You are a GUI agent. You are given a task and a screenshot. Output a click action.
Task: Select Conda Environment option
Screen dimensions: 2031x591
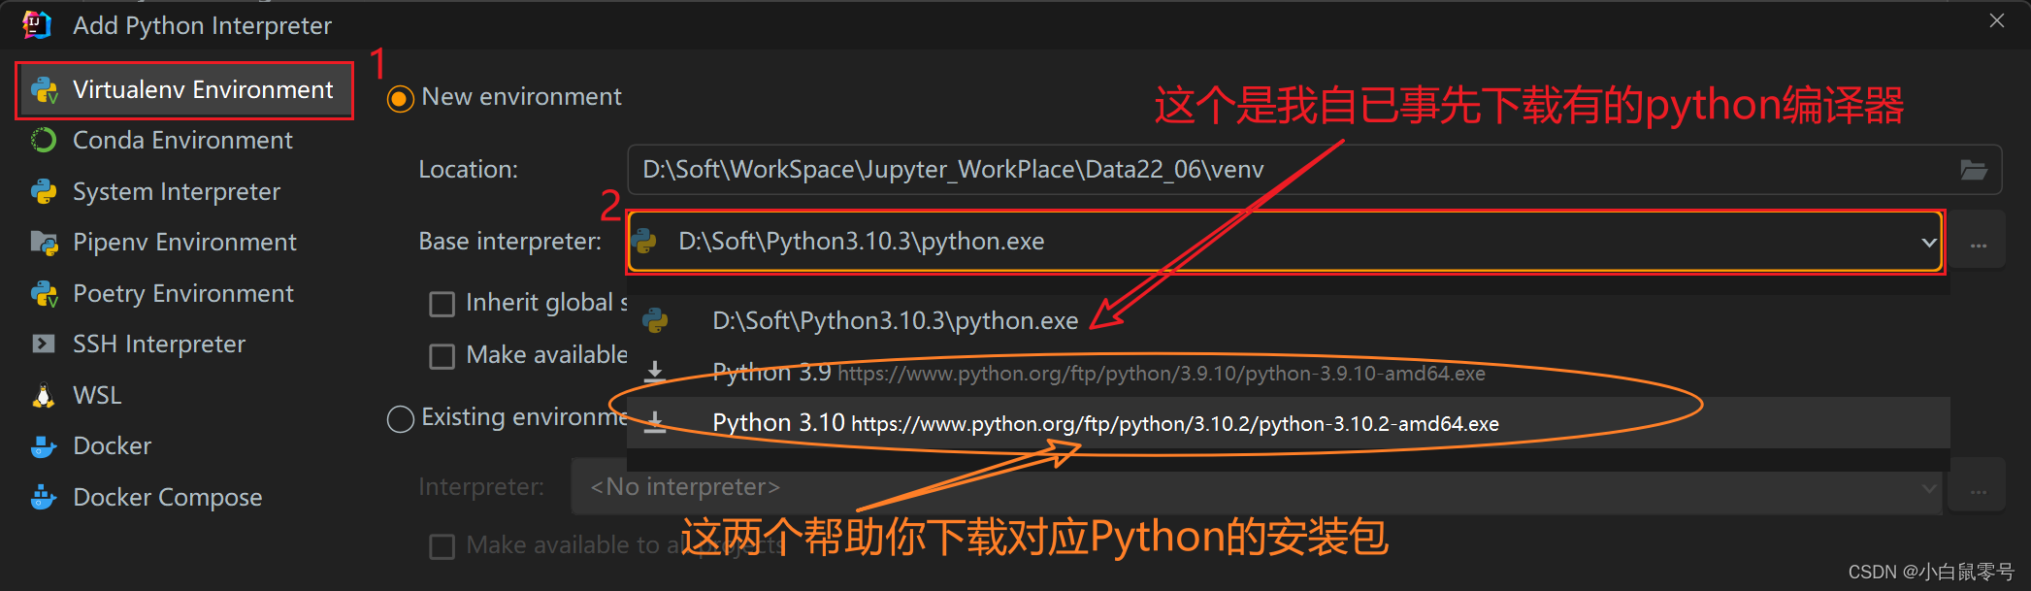click(x=182, y=141)
